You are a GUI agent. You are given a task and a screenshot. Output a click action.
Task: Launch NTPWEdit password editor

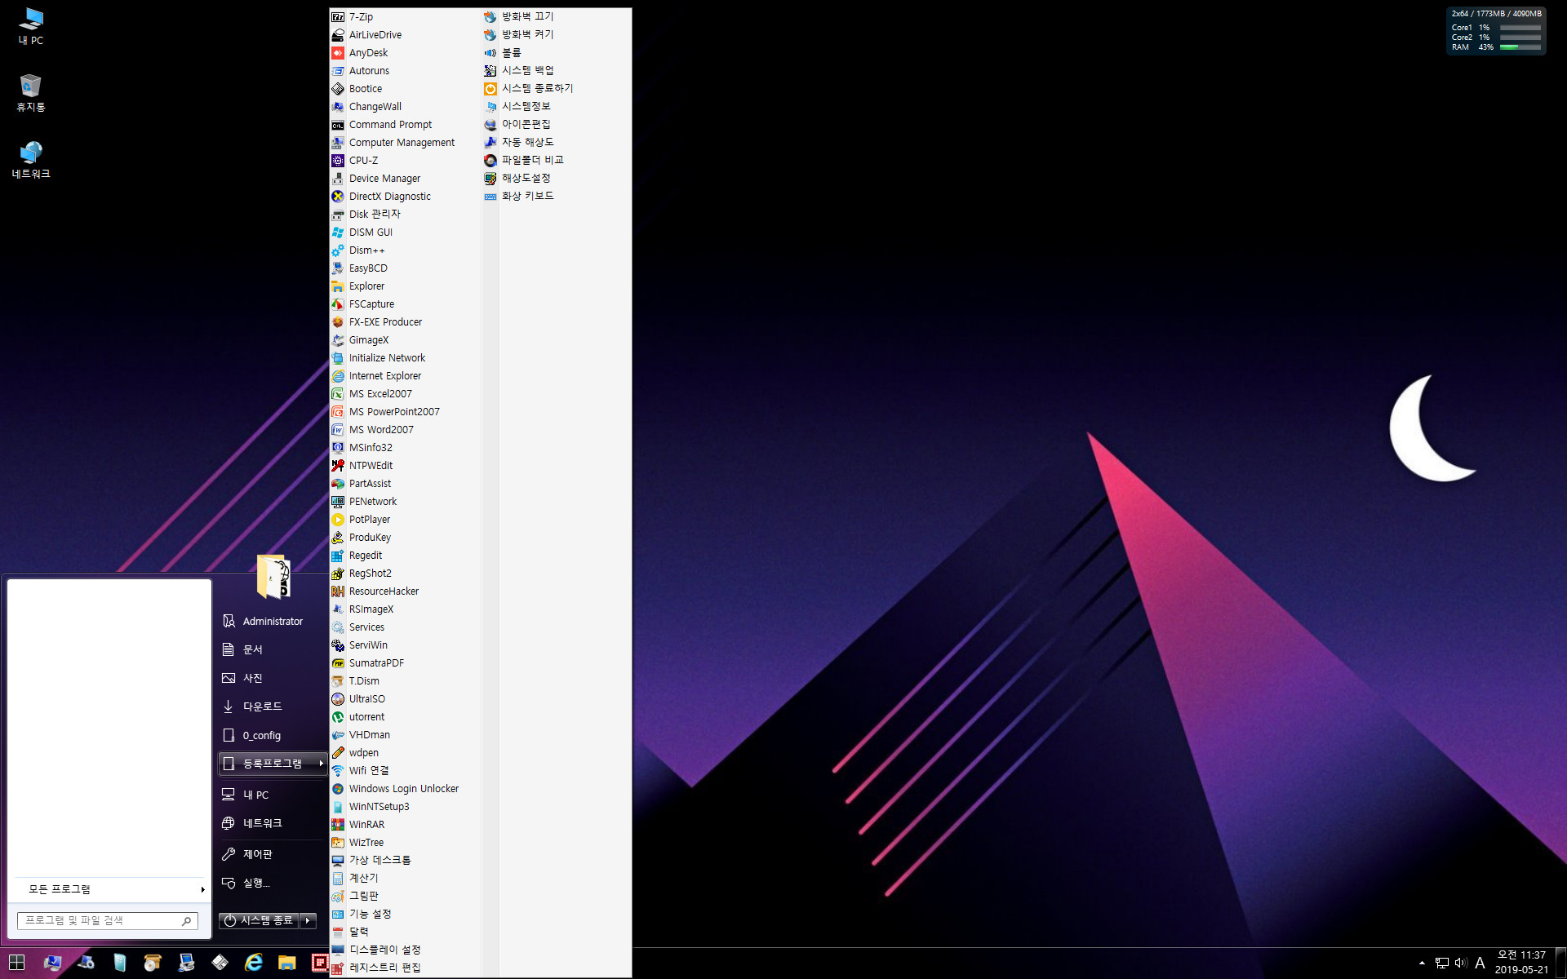click(405, 466)
